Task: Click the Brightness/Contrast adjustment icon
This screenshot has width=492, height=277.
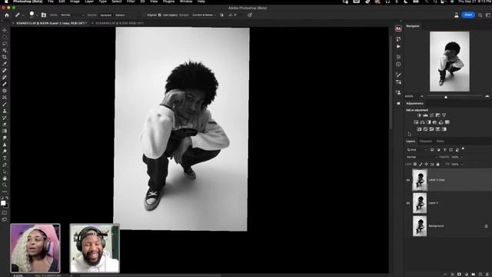Action: [419, 115]
